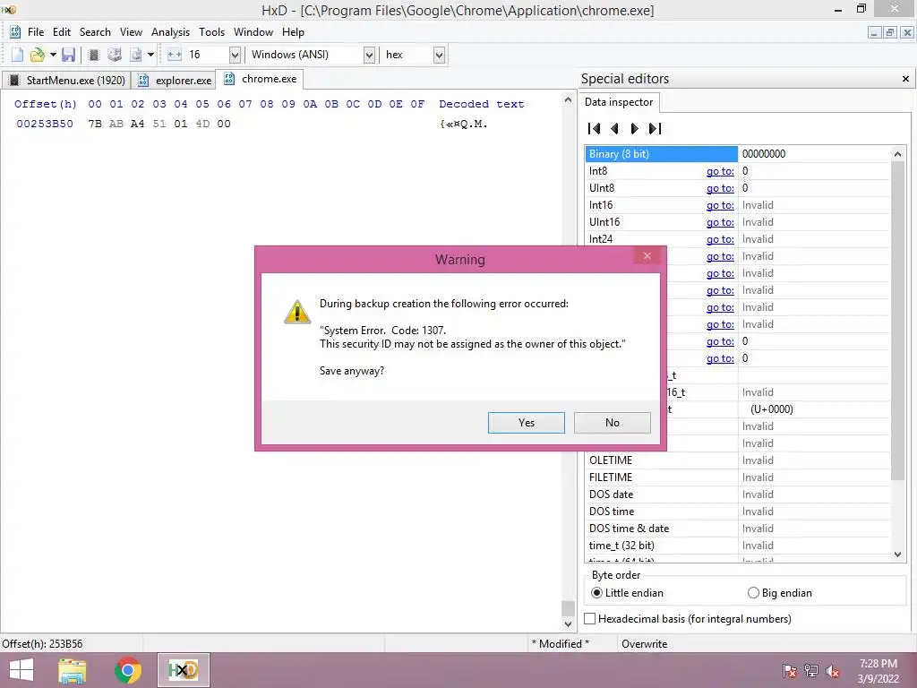Click the HxD taskbar button
Screen dimensions: 917x688
183,670
